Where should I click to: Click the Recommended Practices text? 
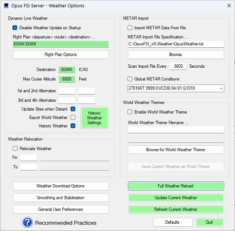pos(66,223)
